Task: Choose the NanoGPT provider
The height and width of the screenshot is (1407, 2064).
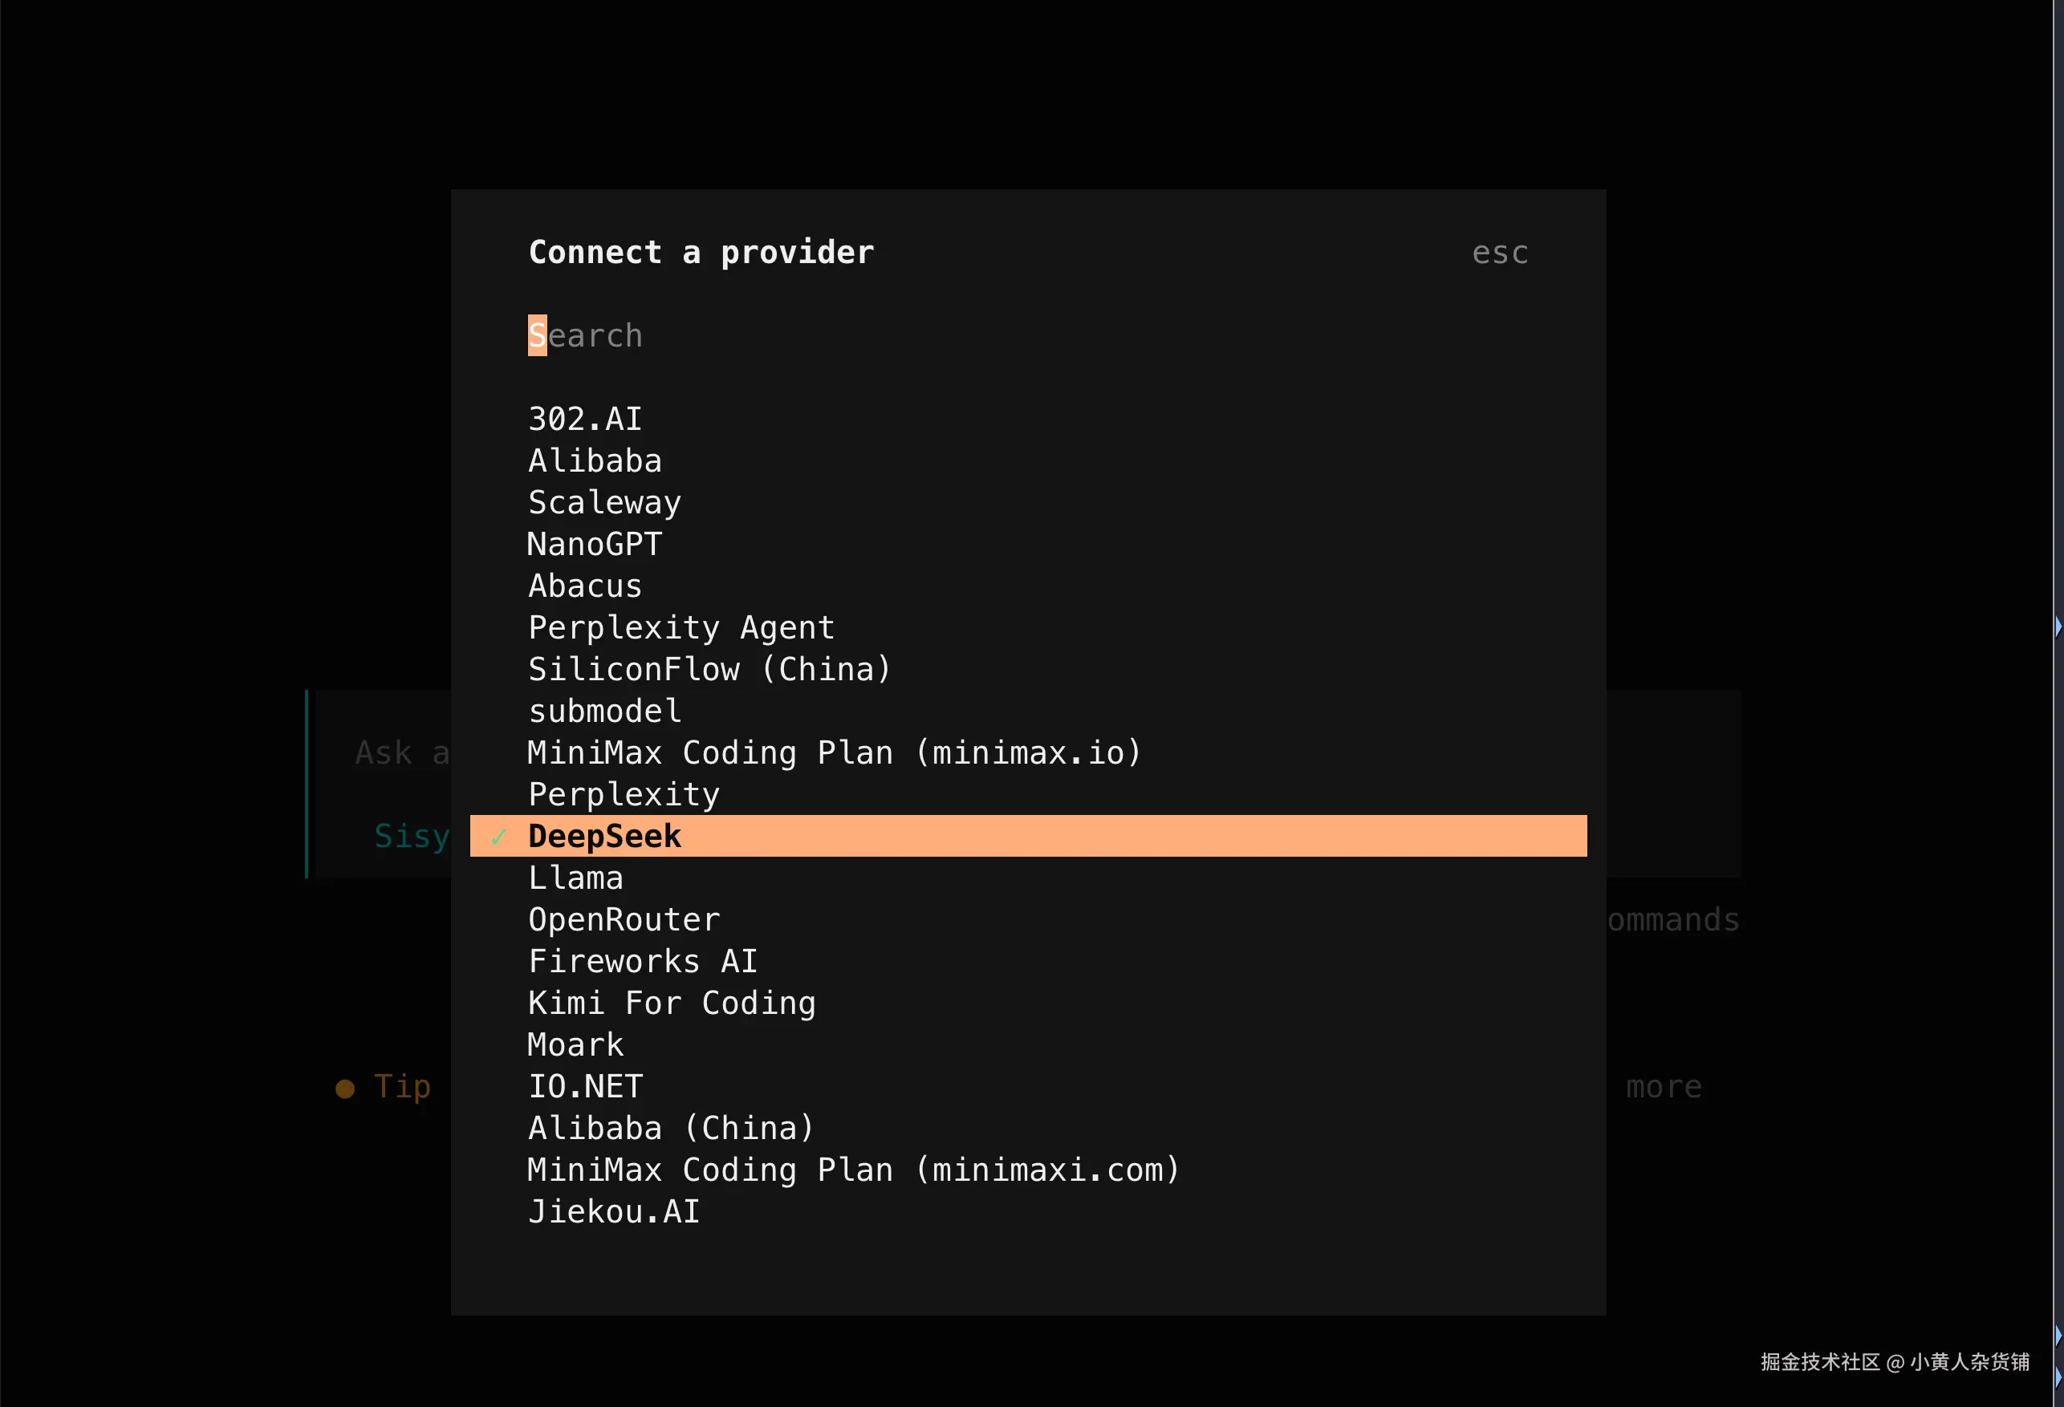Action: coord(594,543)
